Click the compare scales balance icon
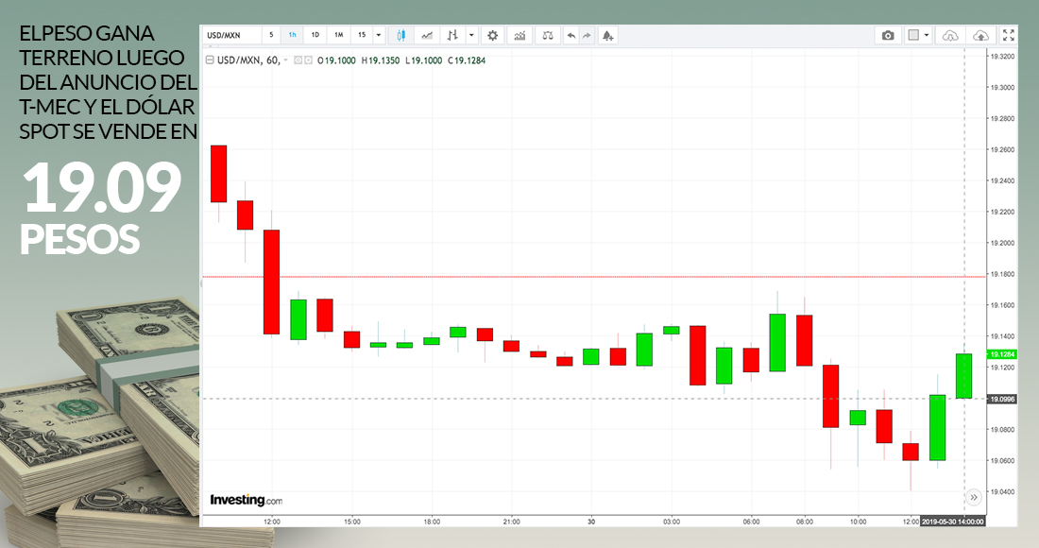Screen dimensions: 1039x548 click(547, 35)
